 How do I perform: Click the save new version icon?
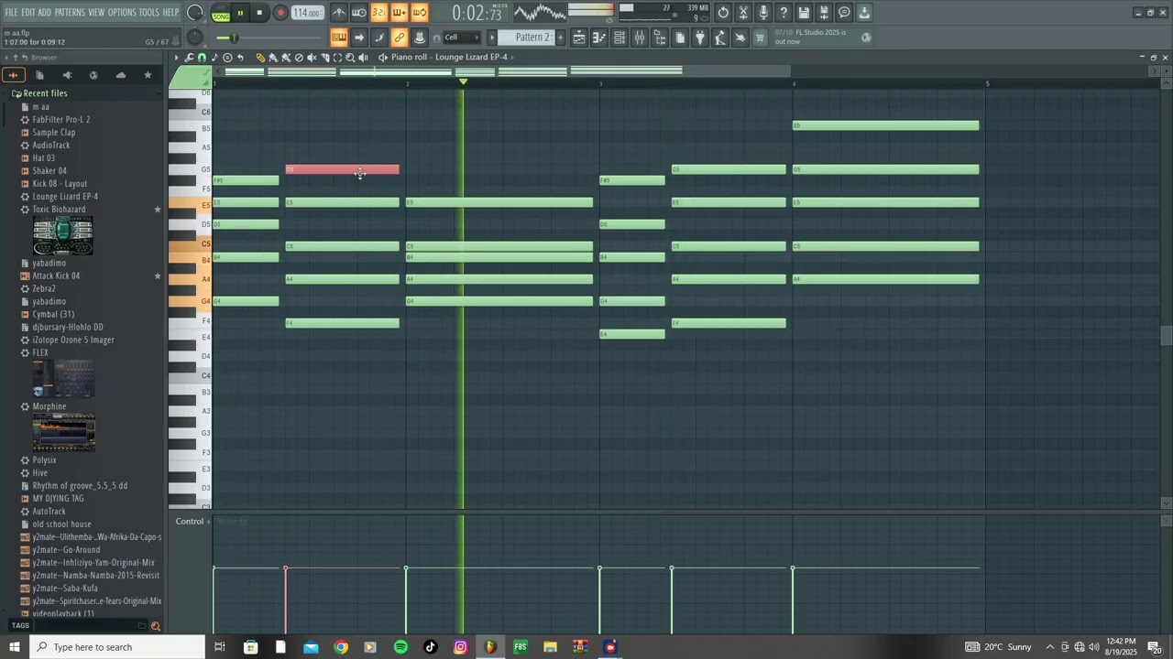(824, 13)
